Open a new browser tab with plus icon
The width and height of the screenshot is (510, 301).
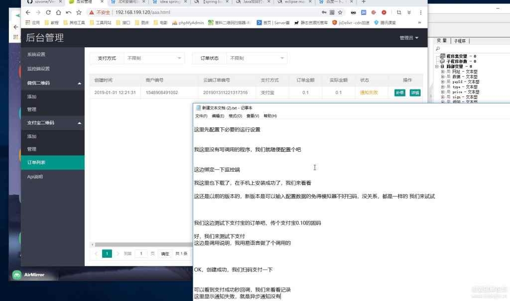coord(363,2)
